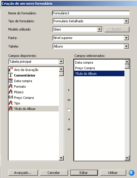Click the Avançado... button

coord(23,173)
